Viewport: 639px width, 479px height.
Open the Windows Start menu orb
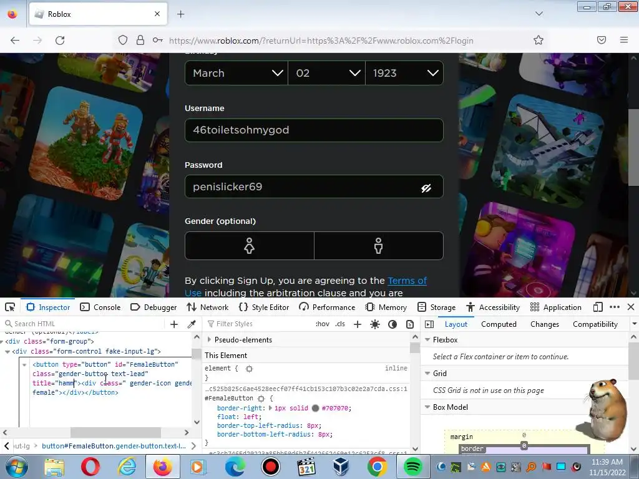coord(16,467)
